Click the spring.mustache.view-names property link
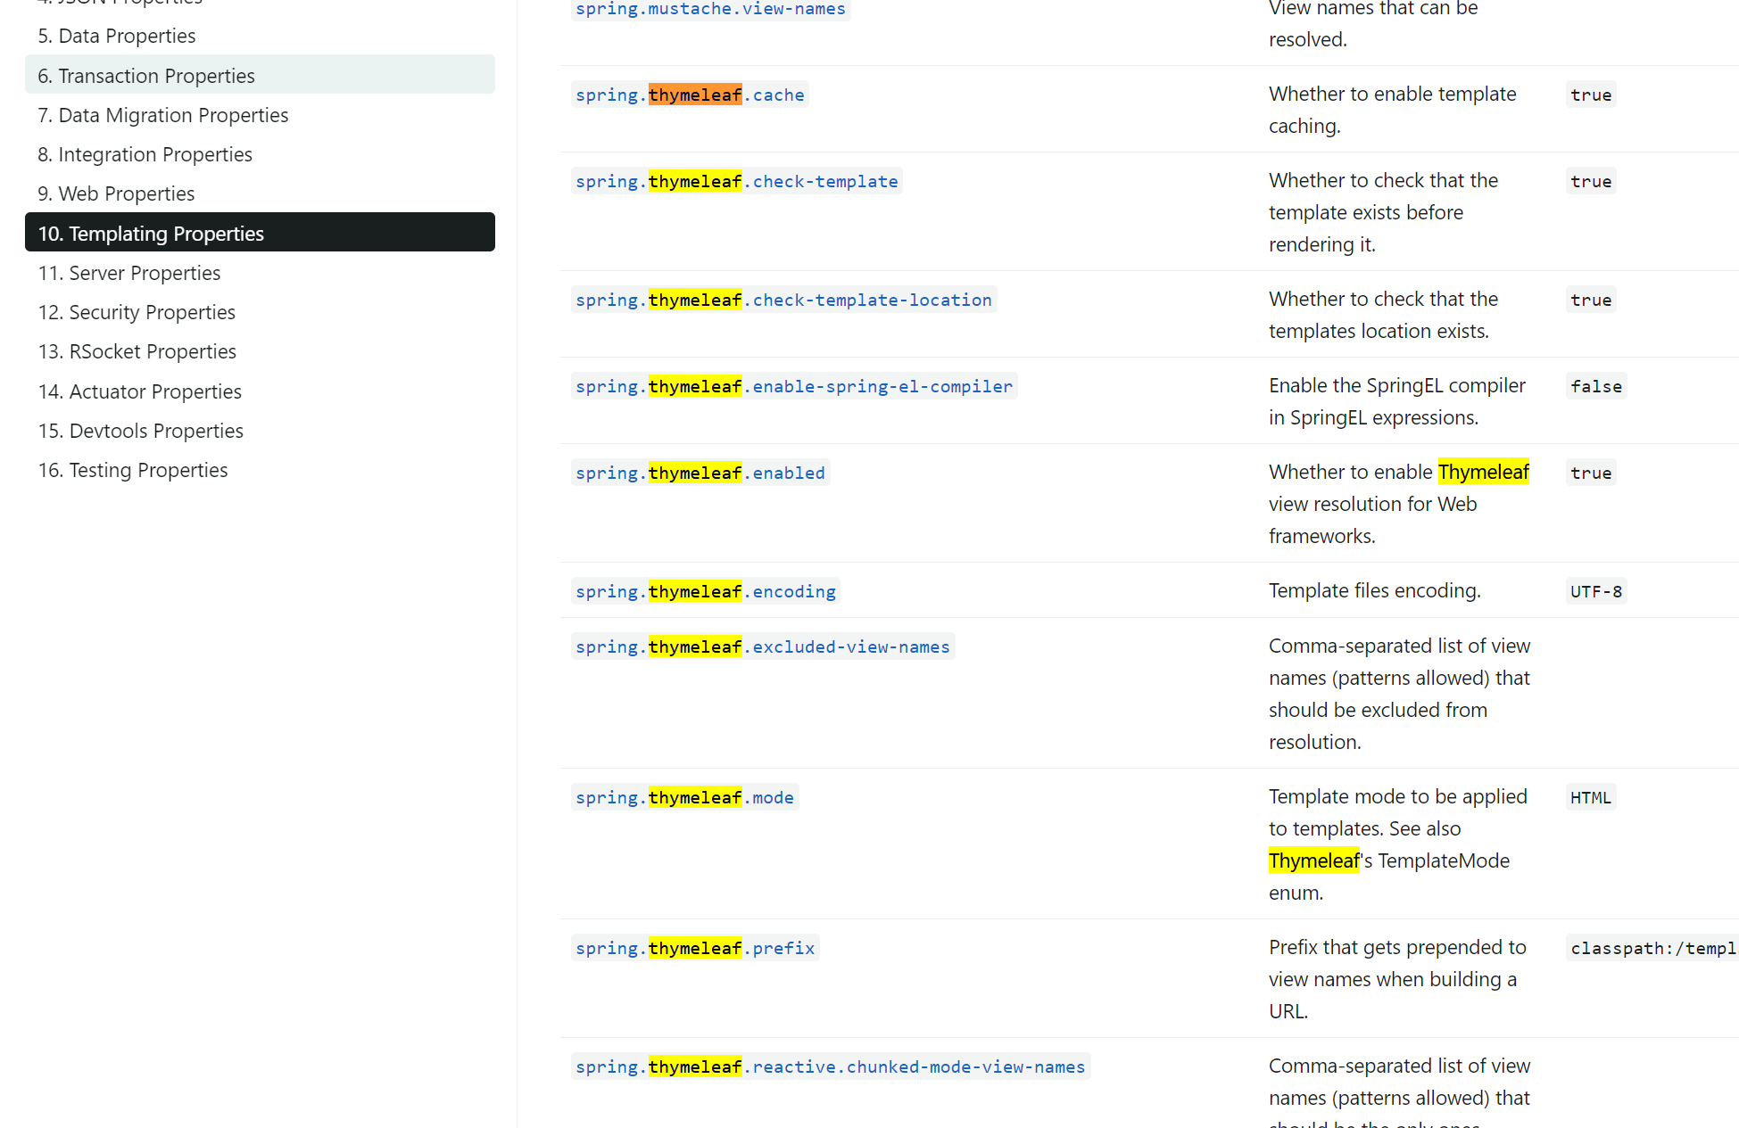The image size is (1739, 1128). point(710,9)
